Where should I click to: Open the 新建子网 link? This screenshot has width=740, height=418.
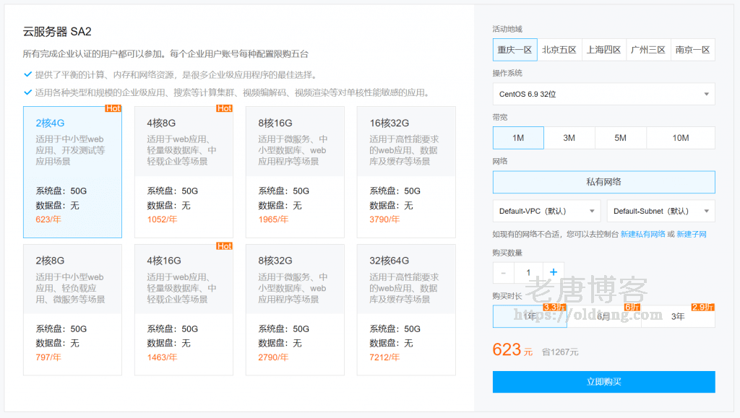coord(691,234)
